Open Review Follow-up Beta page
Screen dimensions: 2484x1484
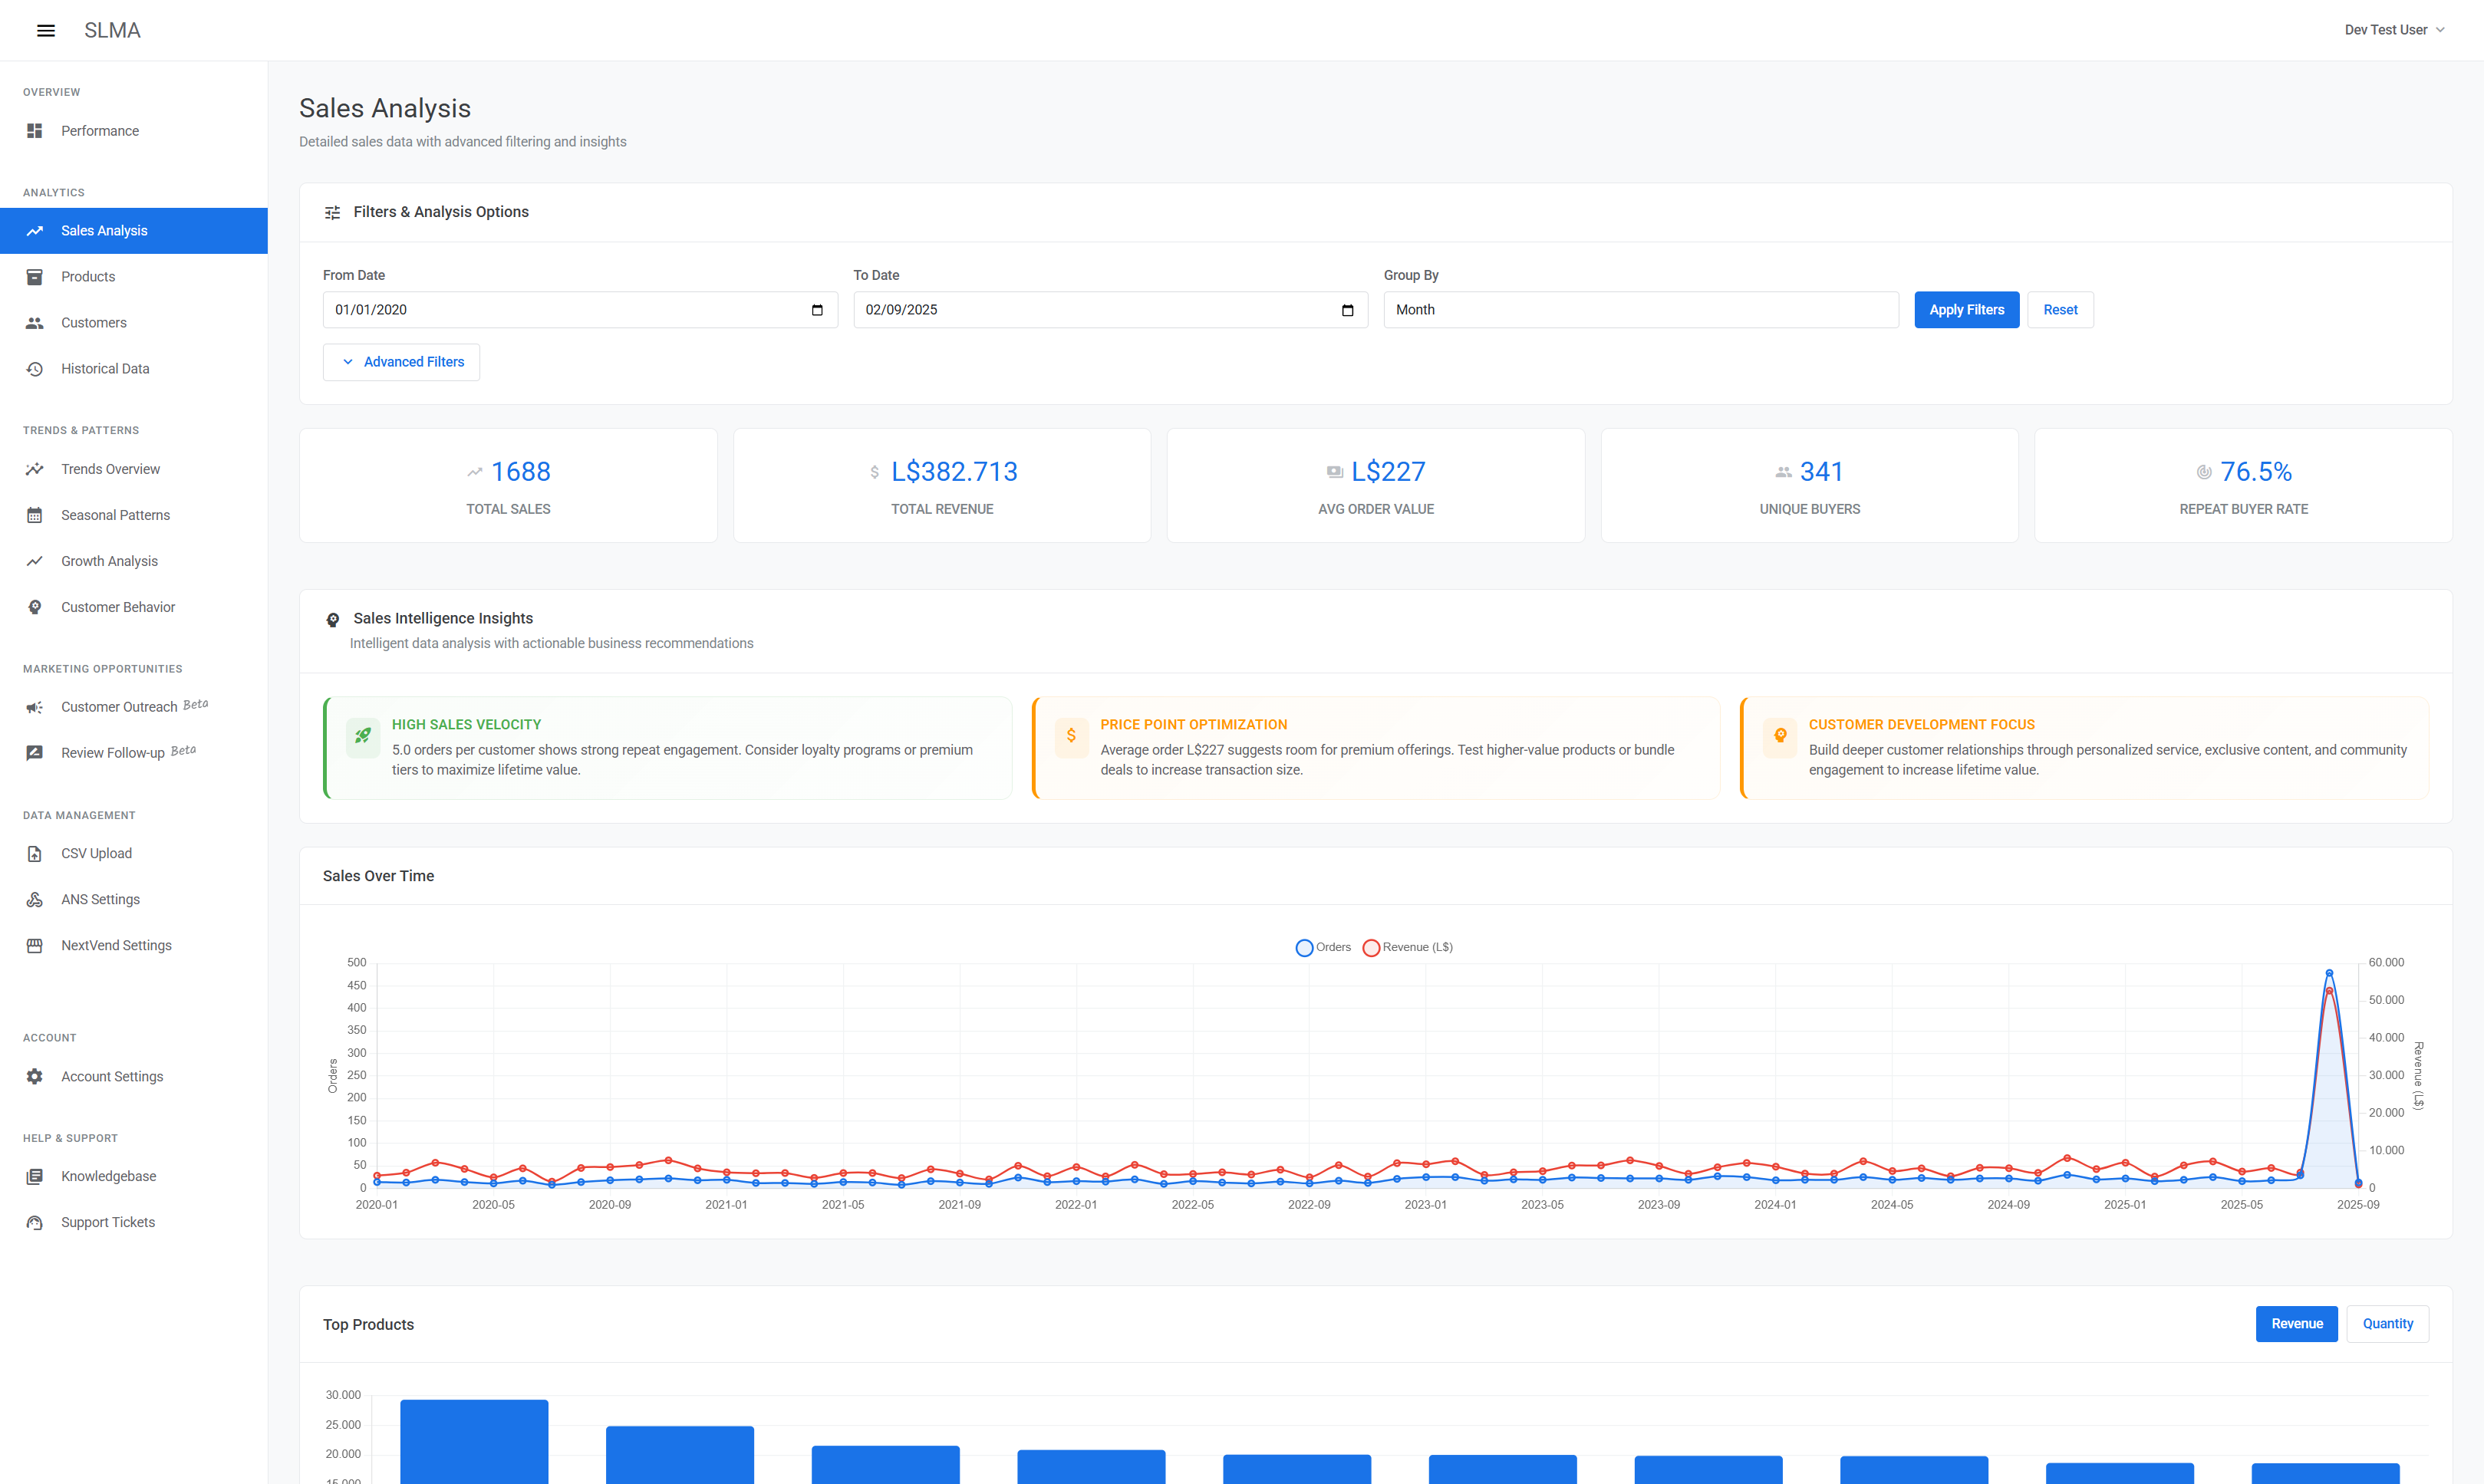[134, 753]
